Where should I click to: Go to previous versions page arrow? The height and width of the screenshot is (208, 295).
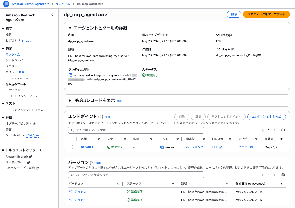263,175
